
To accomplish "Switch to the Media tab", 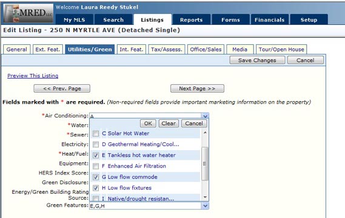I will point(240,50).
